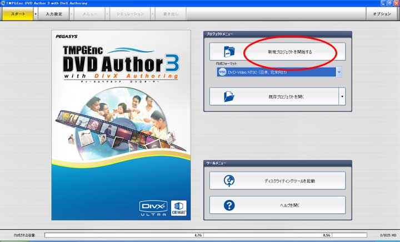Screen dimensions: 400x242
Task: Click the 作成される容量 label
Action: click(24, 235)
